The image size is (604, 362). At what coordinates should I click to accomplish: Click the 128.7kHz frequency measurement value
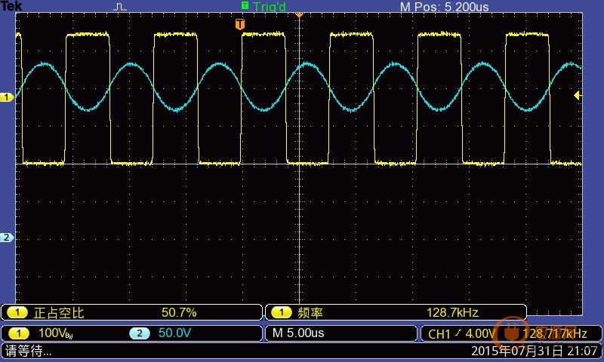[452, 312]
